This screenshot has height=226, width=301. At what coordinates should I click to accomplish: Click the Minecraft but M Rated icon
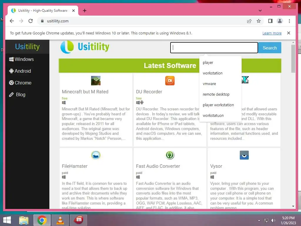[96, 81]
